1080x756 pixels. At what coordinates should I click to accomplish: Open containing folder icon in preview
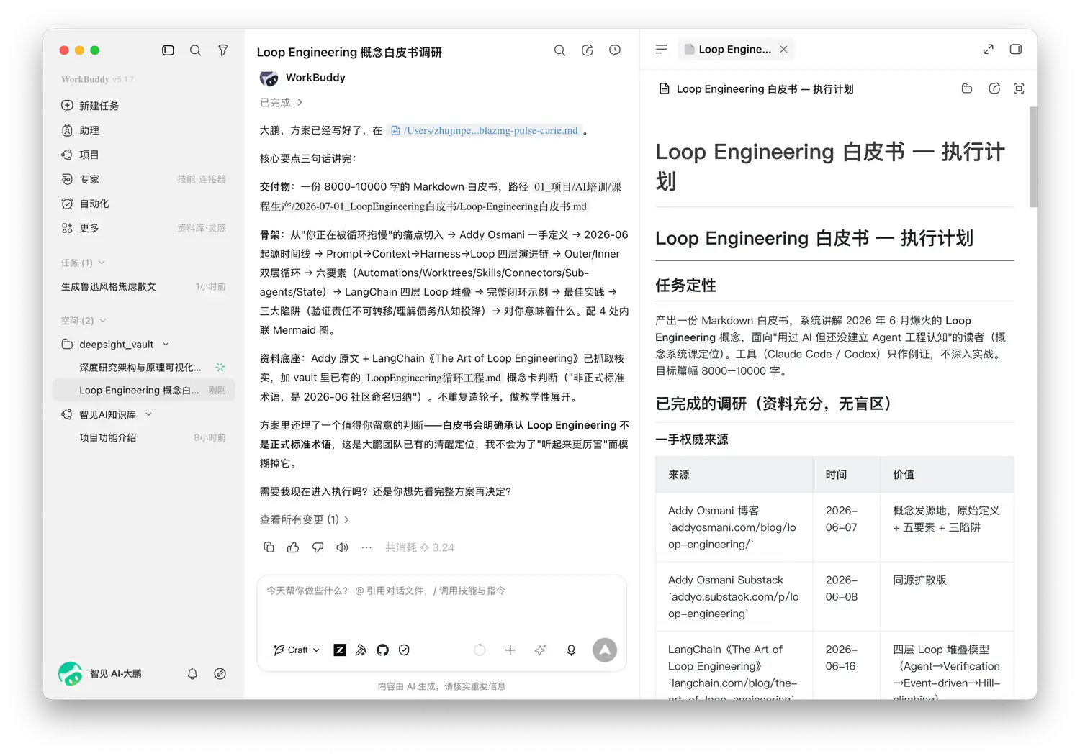[x=967, y=88]
